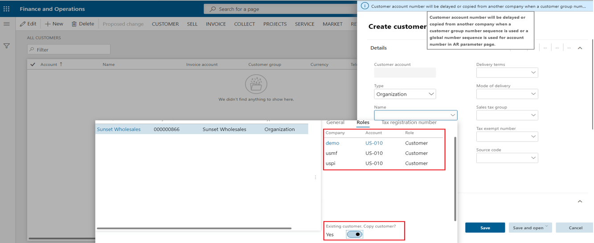This screenshot has height=243, width=594.
Task: Expand the Delivery terms dropdown
Action: coord(507,73)
